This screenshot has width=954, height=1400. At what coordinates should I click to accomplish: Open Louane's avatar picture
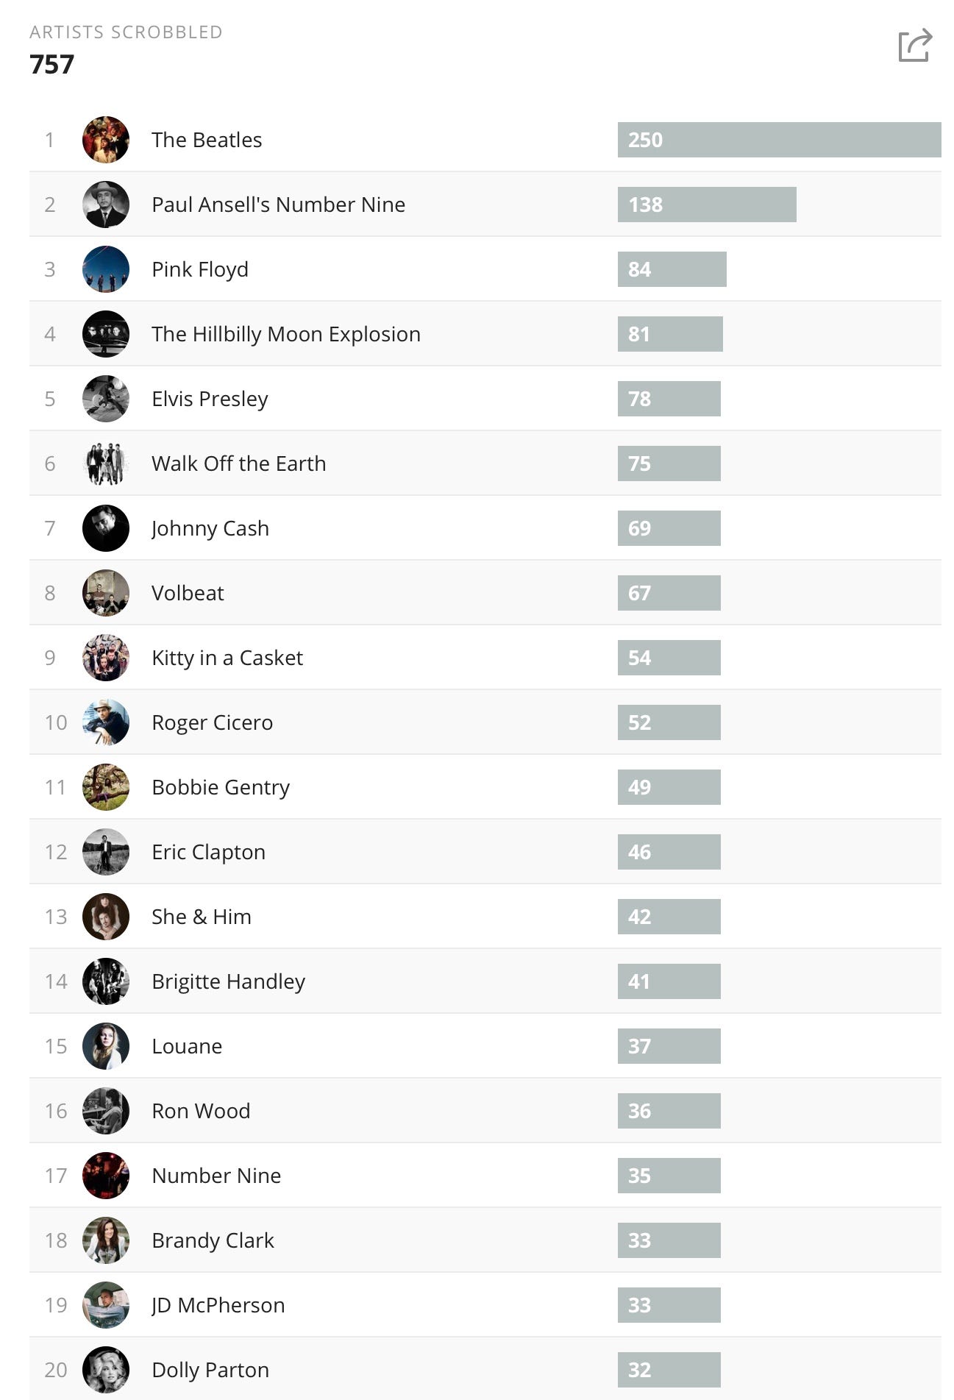pos(106,1046)
